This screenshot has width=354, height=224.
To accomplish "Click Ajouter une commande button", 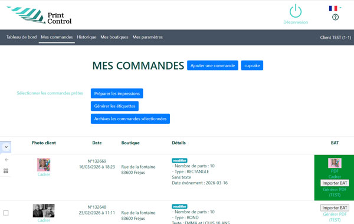I will pos(212,65).
